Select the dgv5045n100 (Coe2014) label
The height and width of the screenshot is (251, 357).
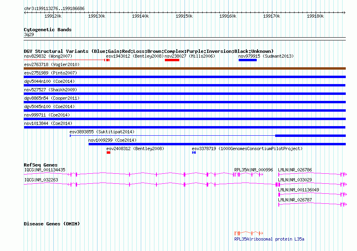pos(49,106)
